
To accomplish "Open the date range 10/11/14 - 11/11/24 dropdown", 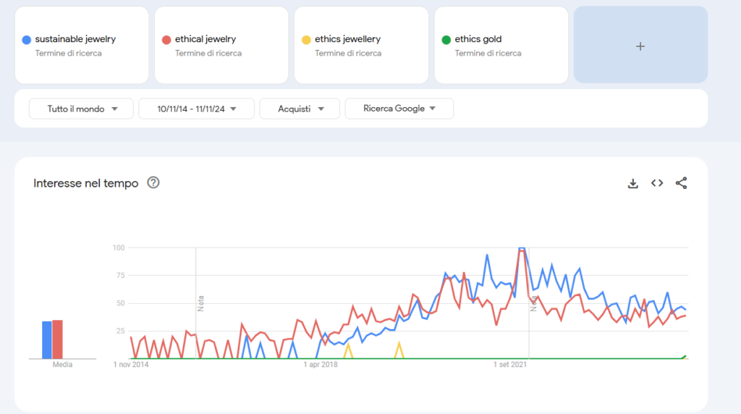I will coord(196,109).
